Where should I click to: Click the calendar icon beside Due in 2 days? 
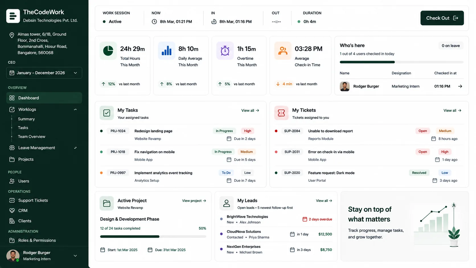[229, 139]
